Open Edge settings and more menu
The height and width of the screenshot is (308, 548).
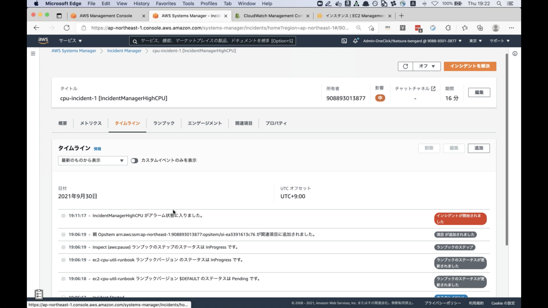tap(511, 28)
